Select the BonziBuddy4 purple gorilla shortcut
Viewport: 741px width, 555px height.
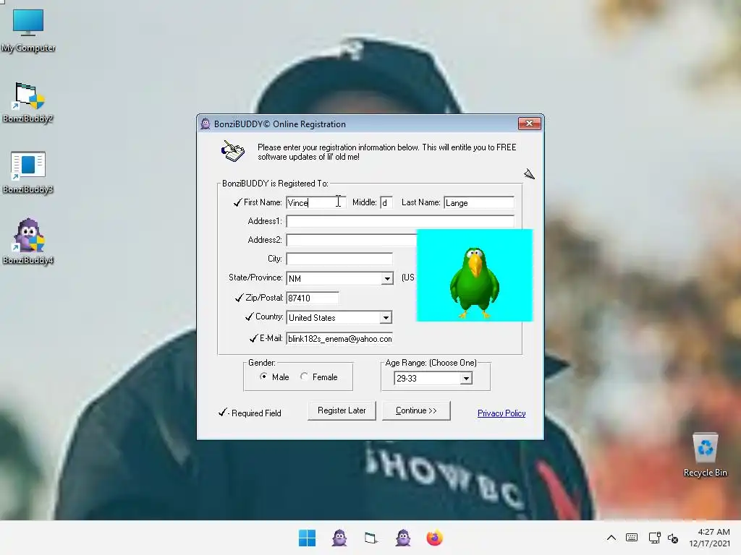pos(28,241)
